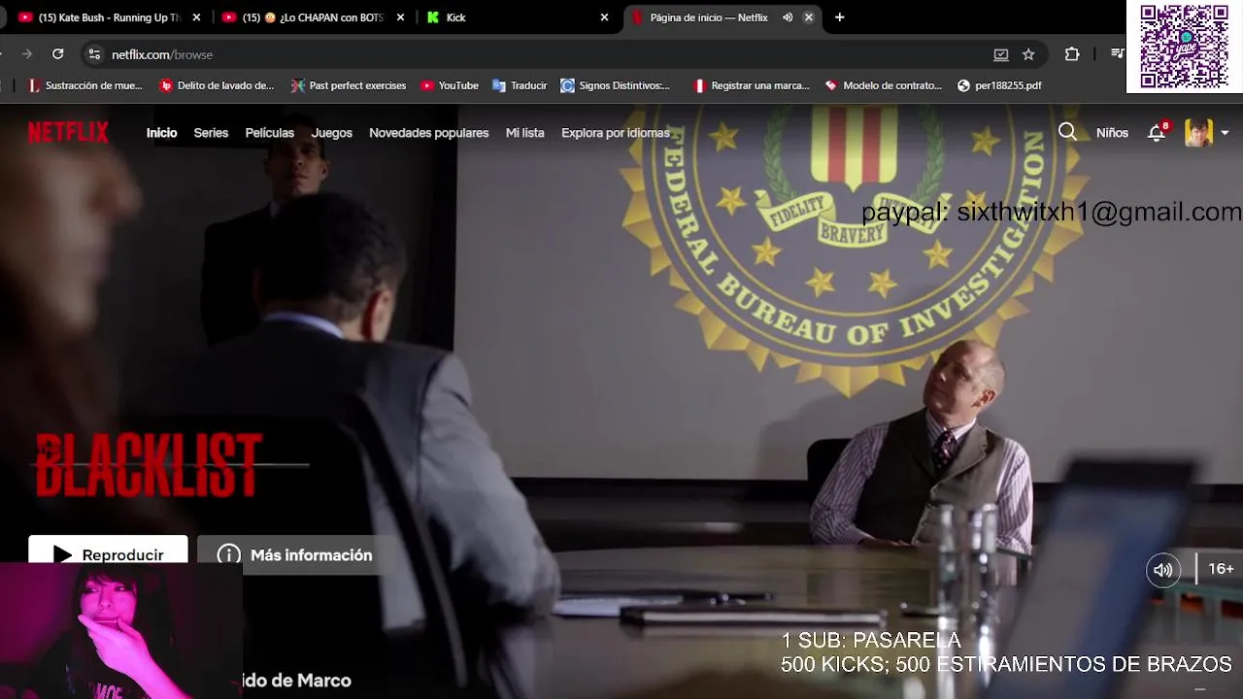Close the Kick tab

click(x=604, y=17)
